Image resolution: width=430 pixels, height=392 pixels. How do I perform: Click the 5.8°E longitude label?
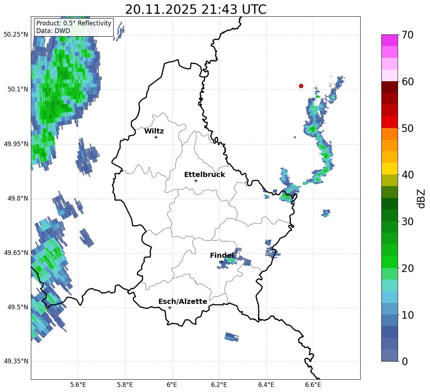point(125,385)
